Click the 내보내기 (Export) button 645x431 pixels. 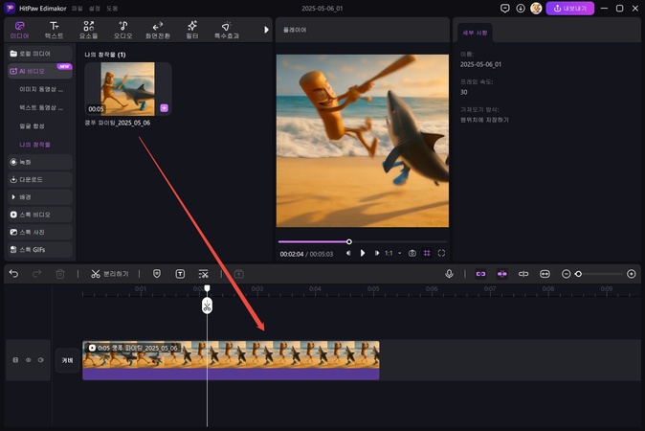[x=569, y=9]
